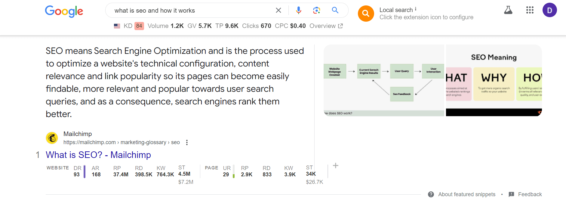Viewport: 566px width, 204px height.
Task: Click the website KW 764.3K value
Action: [165, 175]
